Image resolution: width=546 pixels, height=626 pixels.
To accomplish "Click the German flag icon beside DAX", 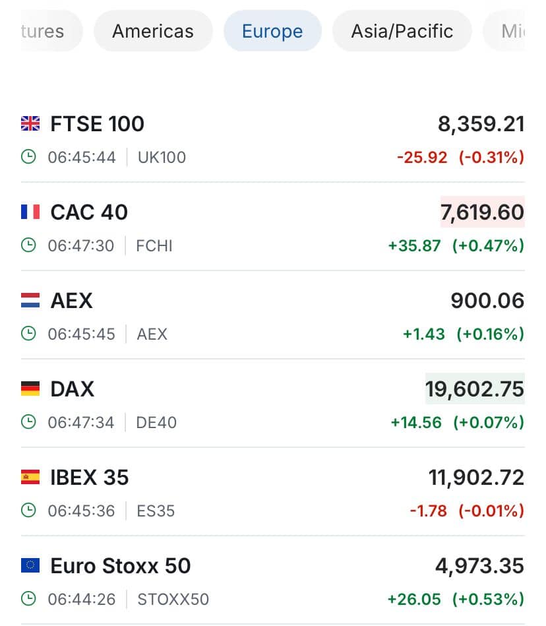I will 30,389.
